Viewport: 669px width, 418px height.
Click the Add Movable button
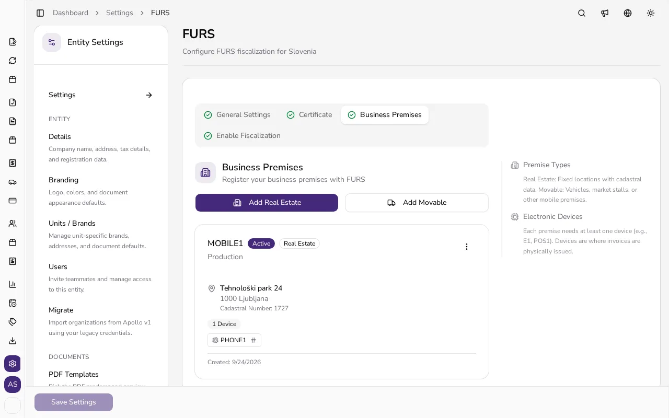click(x=417, y=203)
